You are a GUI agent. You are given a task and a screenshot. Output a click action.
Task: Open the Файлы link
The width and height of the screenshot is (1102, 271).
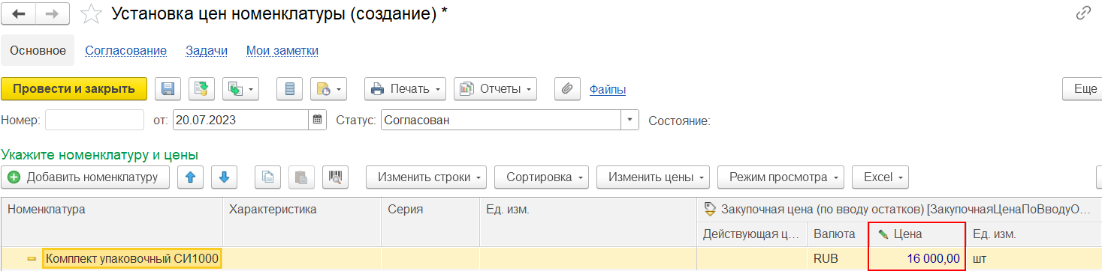coord(608,89)
